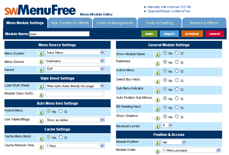Image resolution: width=229 pixels, height=155 pixels.
Task: Click the info icon beside Active Menu
Action: (x=157, y=73)
